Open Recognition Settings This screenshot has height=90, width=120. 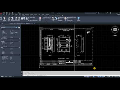[47, 19]
